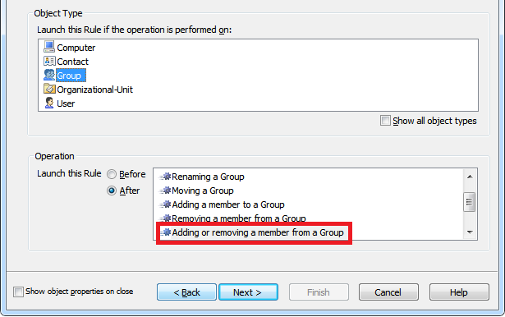Viewport: 505px width, 317px height.
Task: Return with the Back button
Action: (x=186, y=292)
